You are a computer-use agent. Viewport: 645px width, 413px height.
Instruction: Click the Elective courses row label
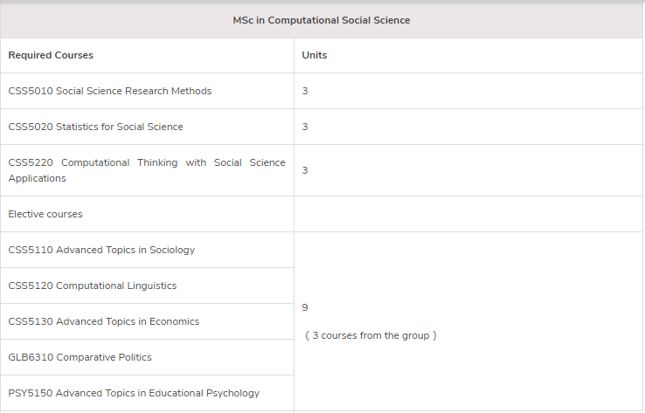pos(45,214)
